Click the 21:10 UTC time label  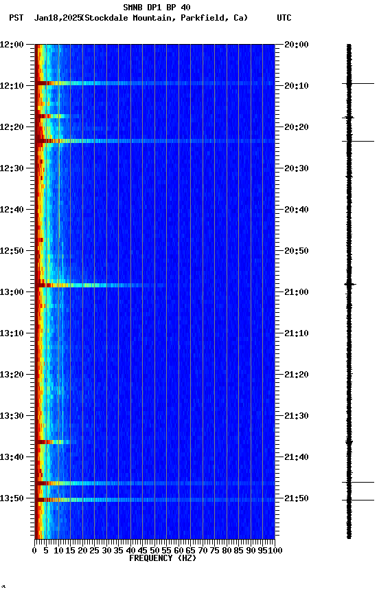[296, 333]
